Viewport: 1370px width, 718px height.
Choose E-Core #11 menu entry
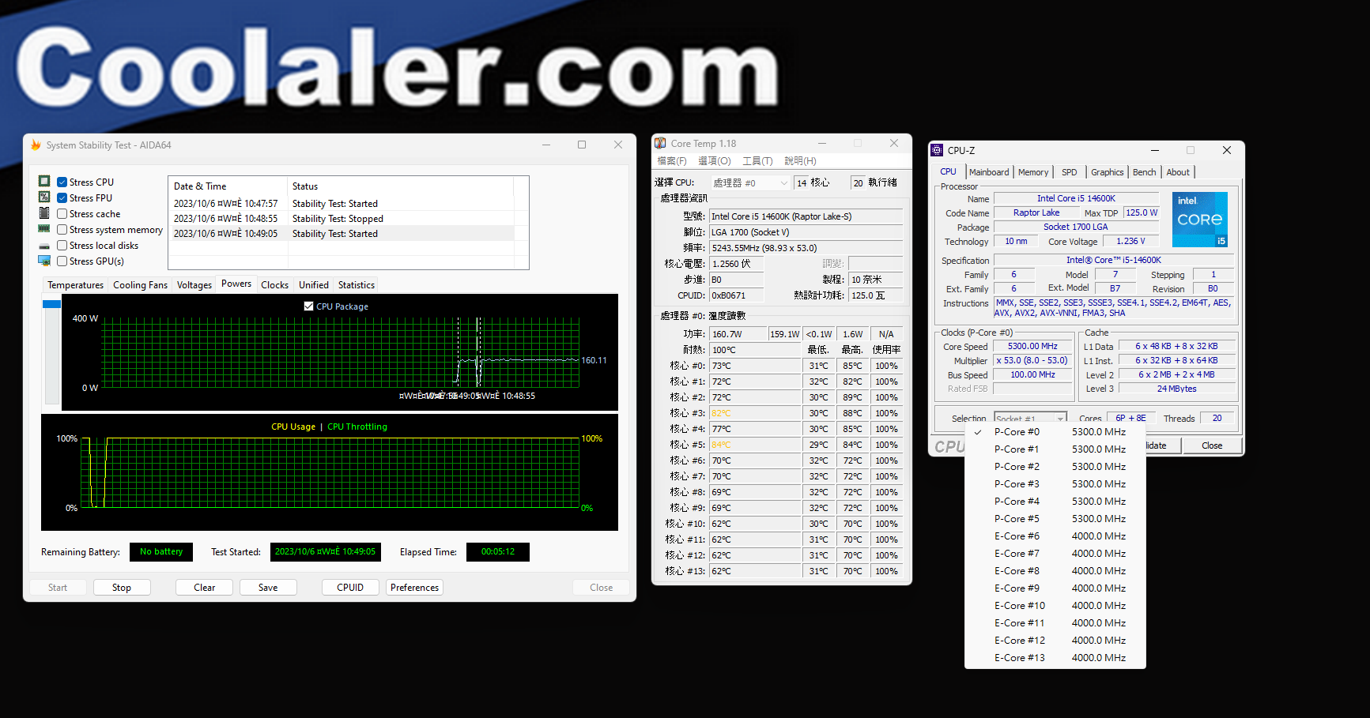click(1055, 623)
